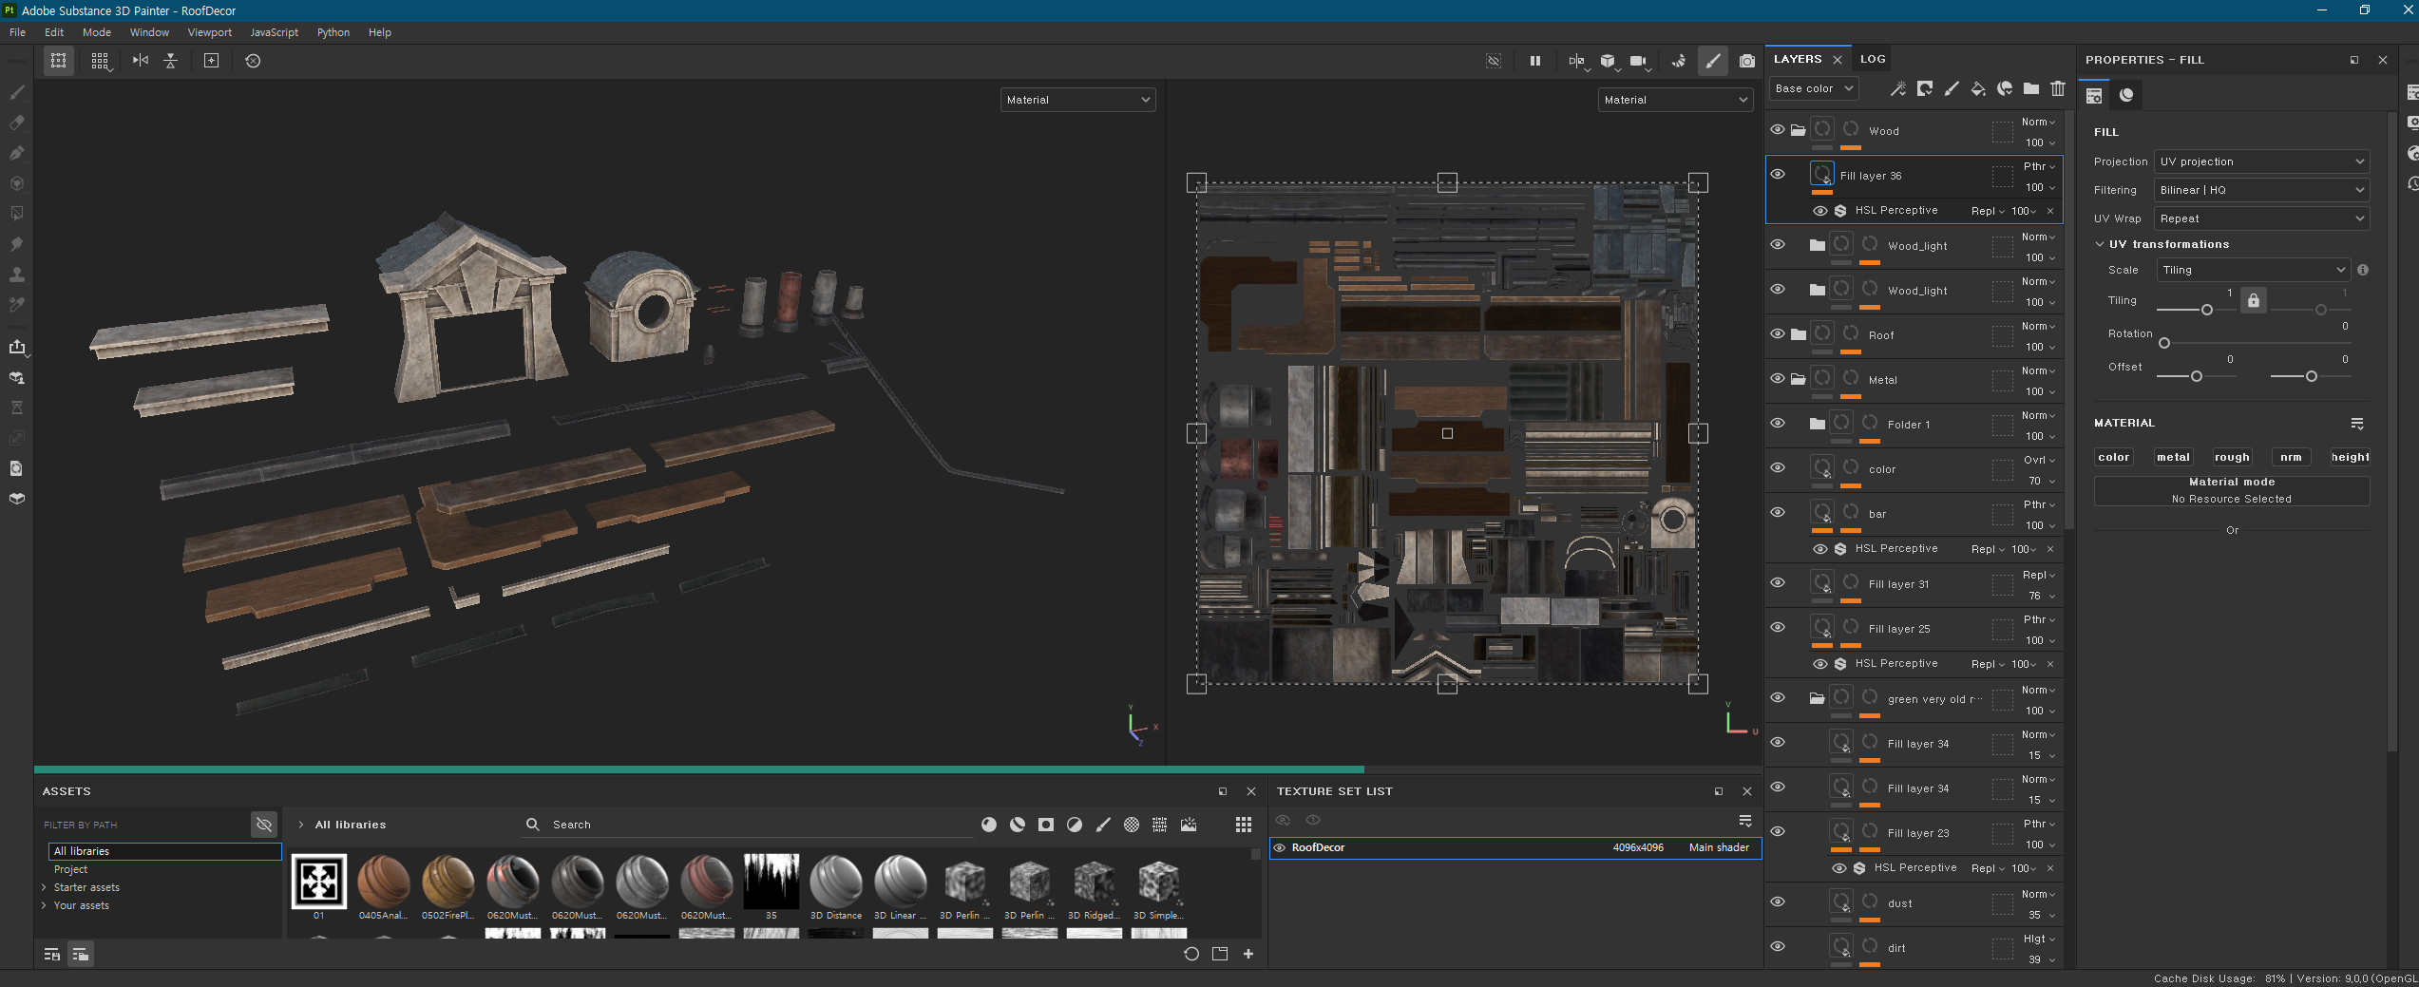Open the Base color channel dropdown

[x=1814, y=89]
